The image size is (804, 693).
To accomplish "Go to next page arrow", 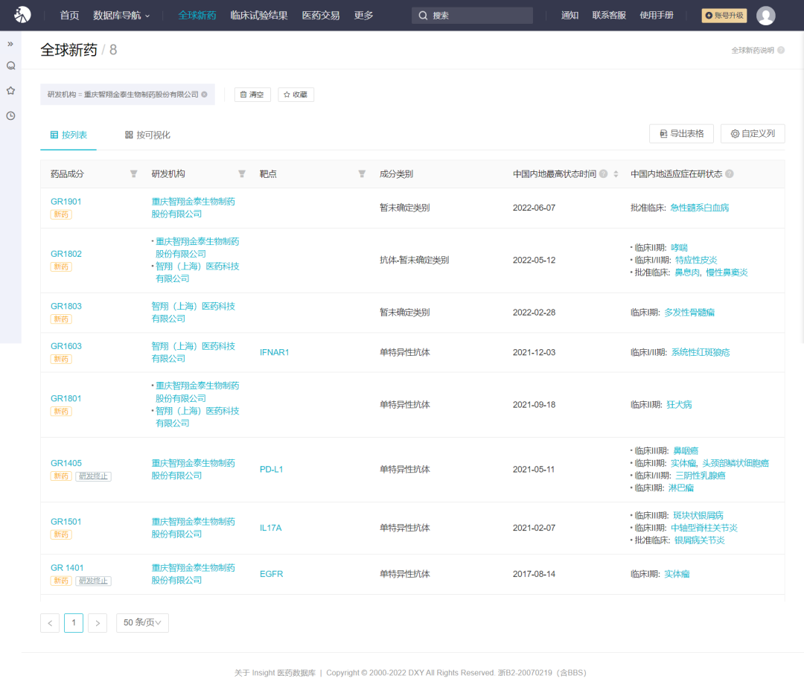I will 98,623.
